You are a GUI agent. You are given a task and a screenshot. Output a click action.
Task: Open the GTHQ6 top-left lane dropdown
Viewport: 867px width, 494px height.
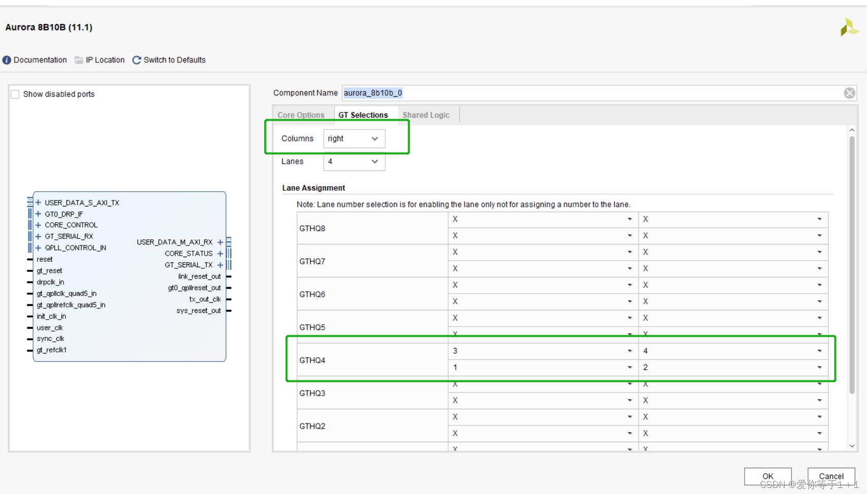543,285
